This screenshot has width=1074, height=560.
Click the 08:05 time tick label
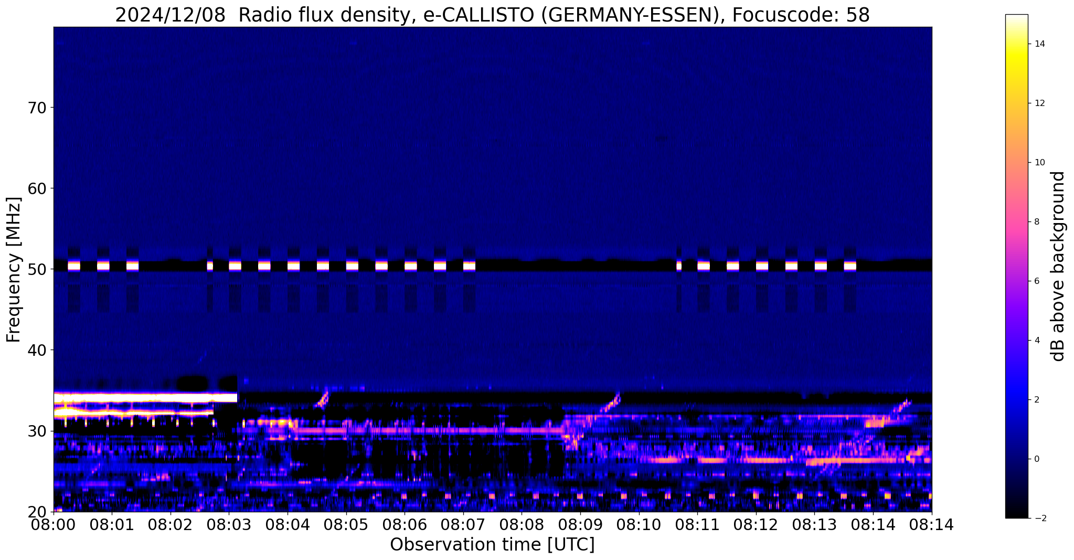(346, 524)
